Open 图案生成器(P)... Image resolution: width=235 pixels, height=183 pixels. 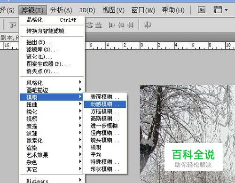52,64
